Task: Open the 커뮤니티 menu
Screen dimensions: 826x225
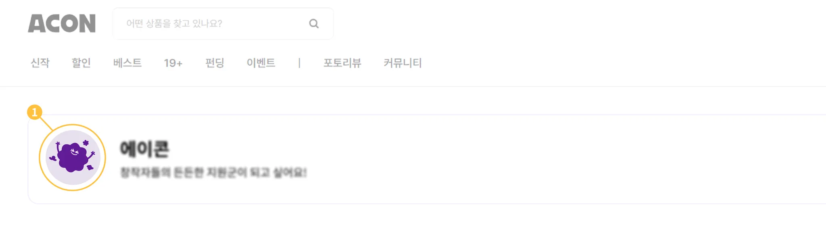Action: pyautogui.click(x=403, y=63)
